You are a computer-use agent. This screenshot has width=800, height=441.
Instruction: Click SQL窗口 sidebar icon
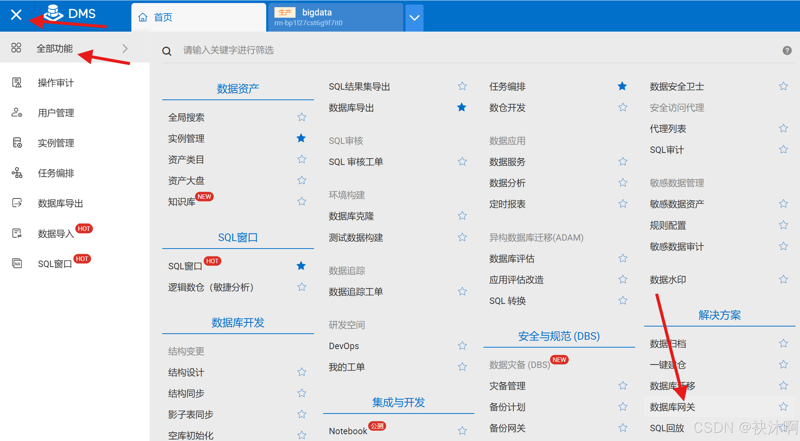(x=17, y=263)
